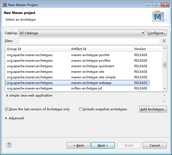The height and width of the screenshot is (155, 172).
Task: Click the archetype description text area
Action: pyautogui.click(x=84, y=98)
